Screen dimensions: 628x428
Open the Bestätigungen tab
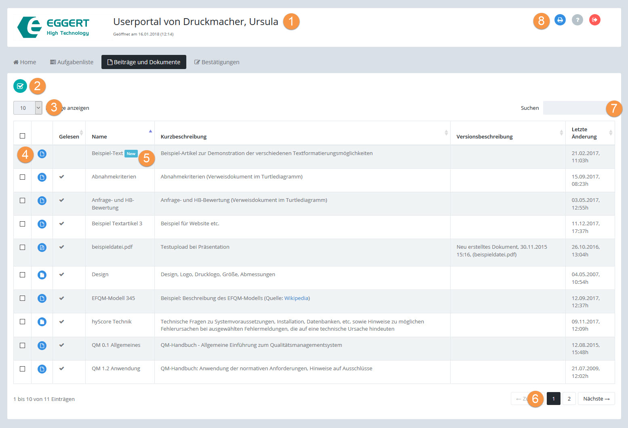tap(217, 62)
